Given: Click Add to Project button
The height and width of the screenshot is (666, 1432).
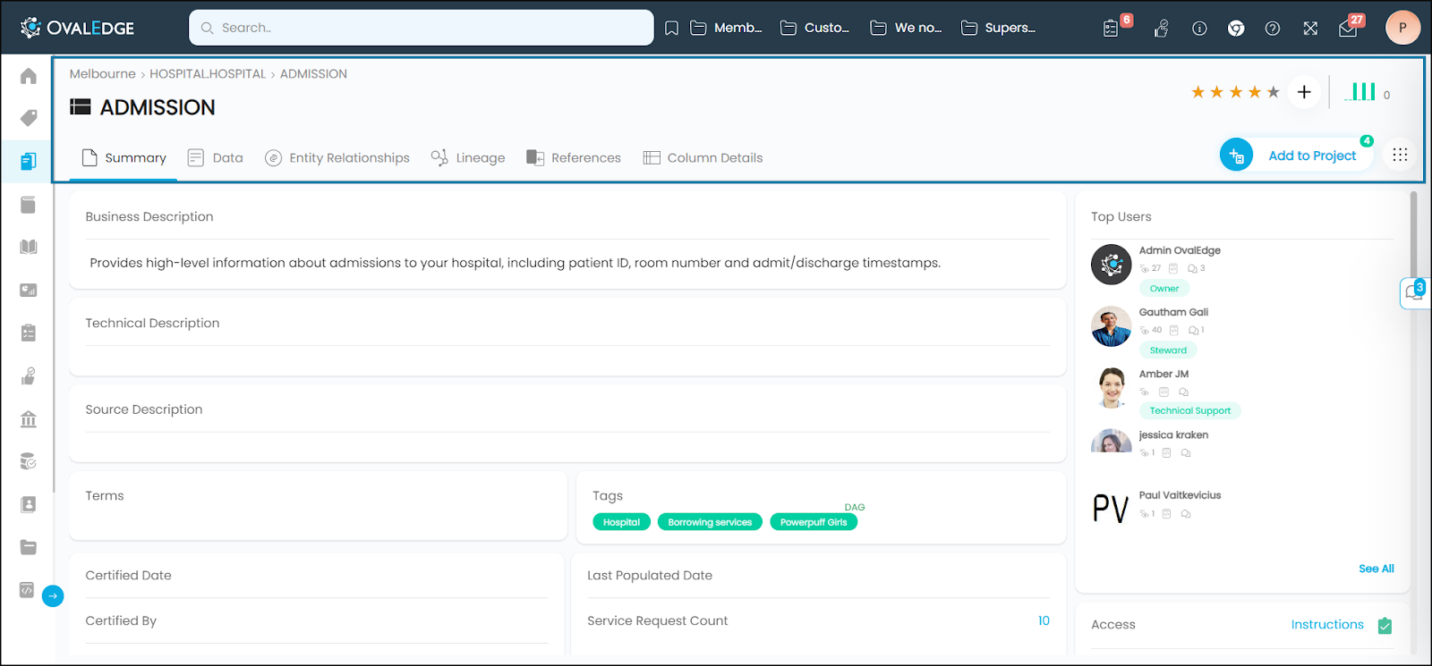Looking at the screenshot, I should click(x=1296, y=156).
